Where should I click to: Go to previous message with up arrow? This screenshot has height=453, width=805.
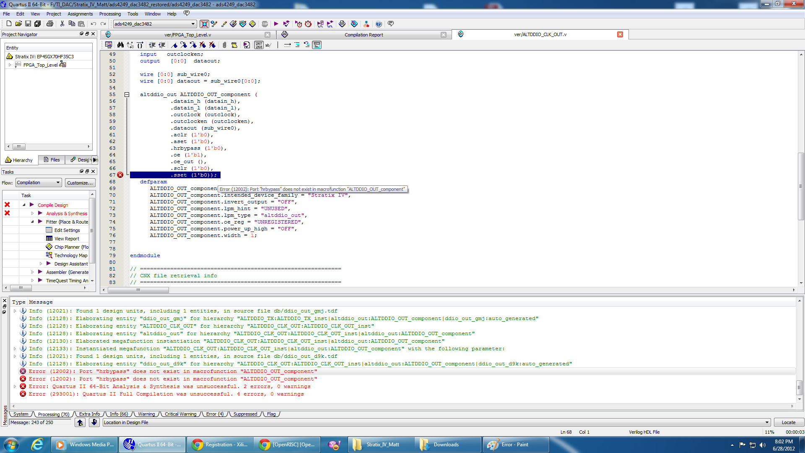pyautogui.click(x=80, y=422)
